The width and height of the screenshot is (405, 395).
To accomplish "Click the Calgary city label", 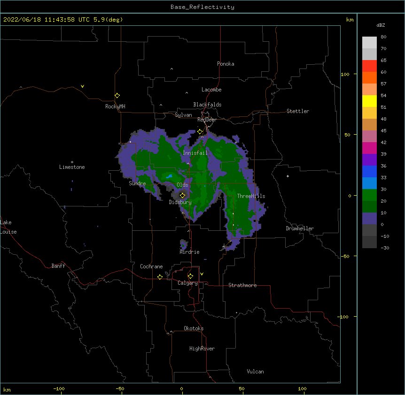I will coord(188,283).
